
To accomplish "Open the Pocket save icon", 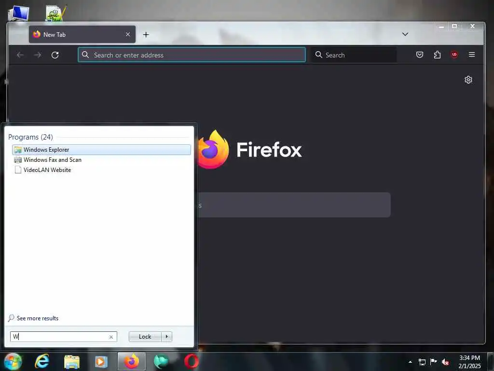I will [x=420, y=55].
